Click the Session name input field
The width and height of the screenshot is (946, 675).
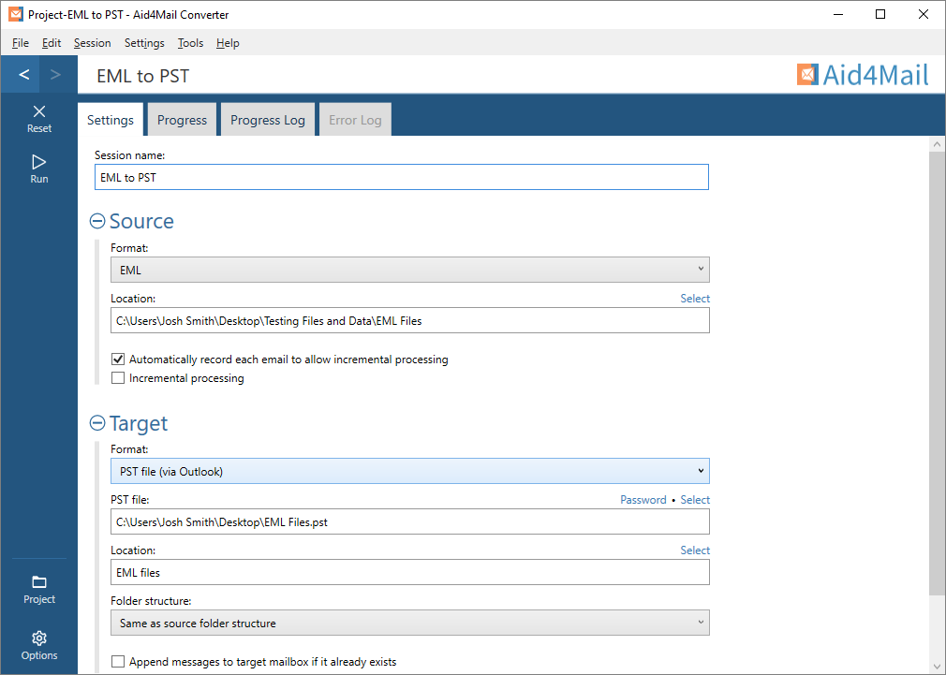tap(402, 177)
